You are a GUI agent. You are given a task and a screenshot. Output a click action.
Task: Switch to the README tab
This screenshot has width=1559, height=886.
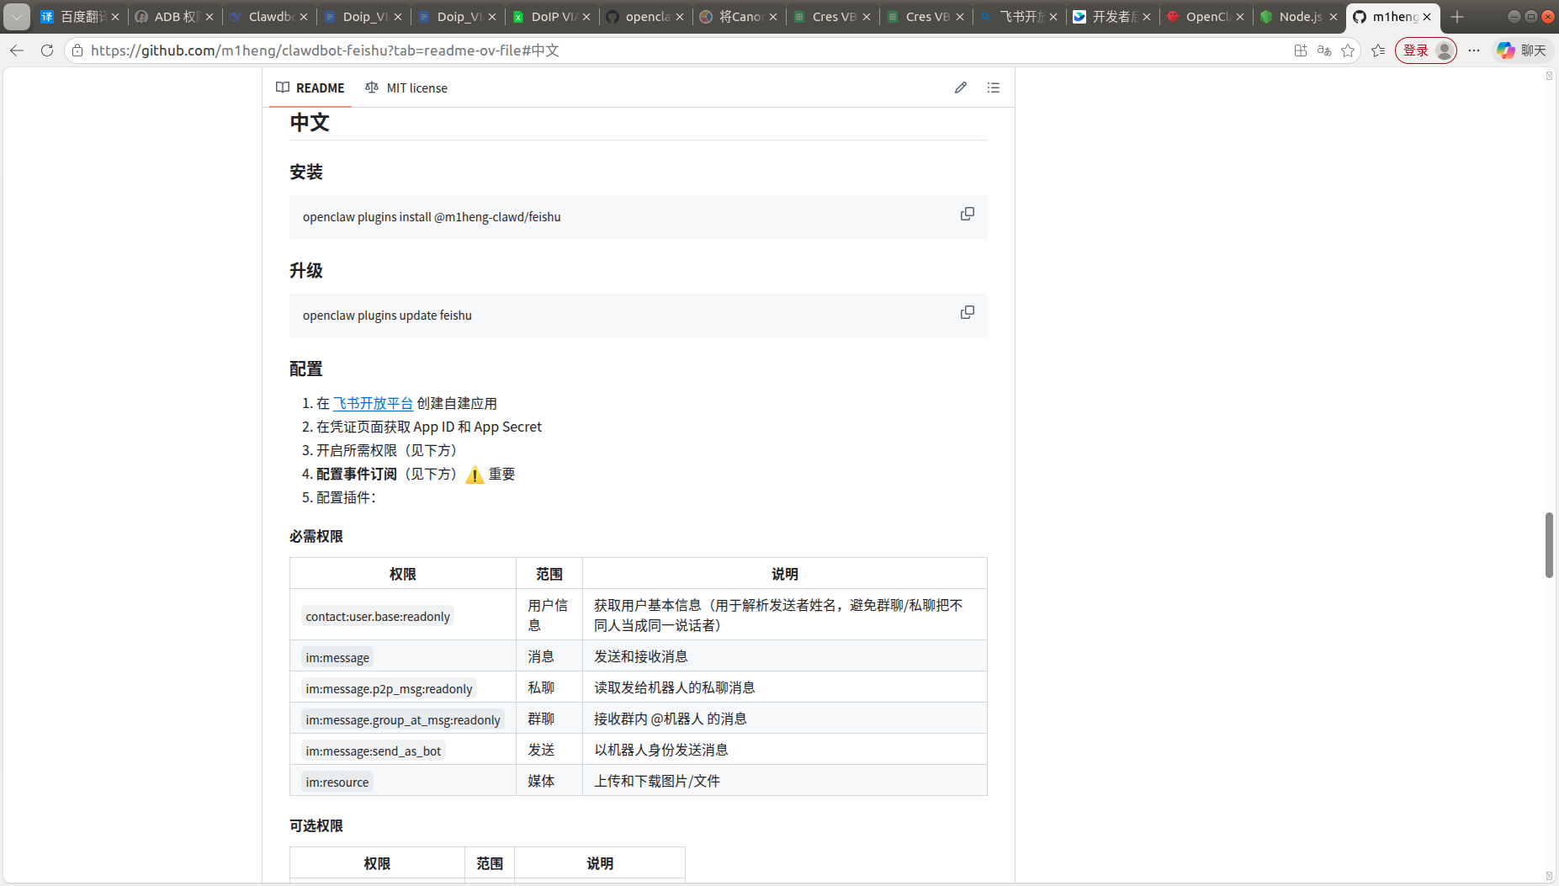(x=310, y=88)
